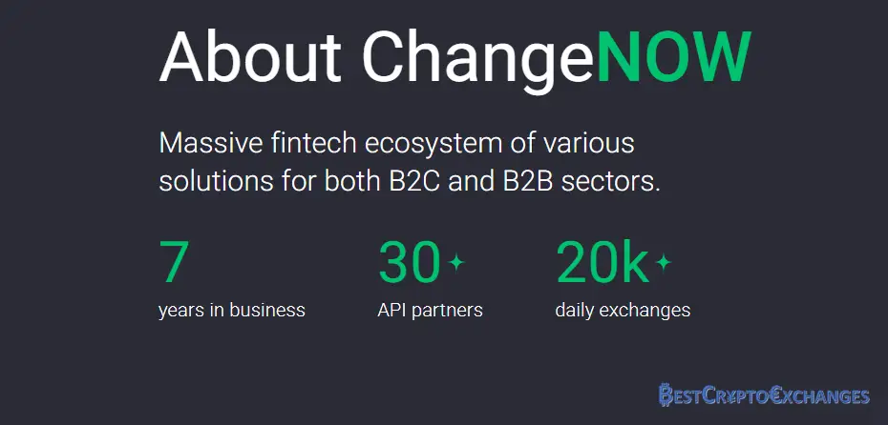Click the 'API partners' label
Image resolution: width=888 pixels, height=425 pixels.
[430, 311]
